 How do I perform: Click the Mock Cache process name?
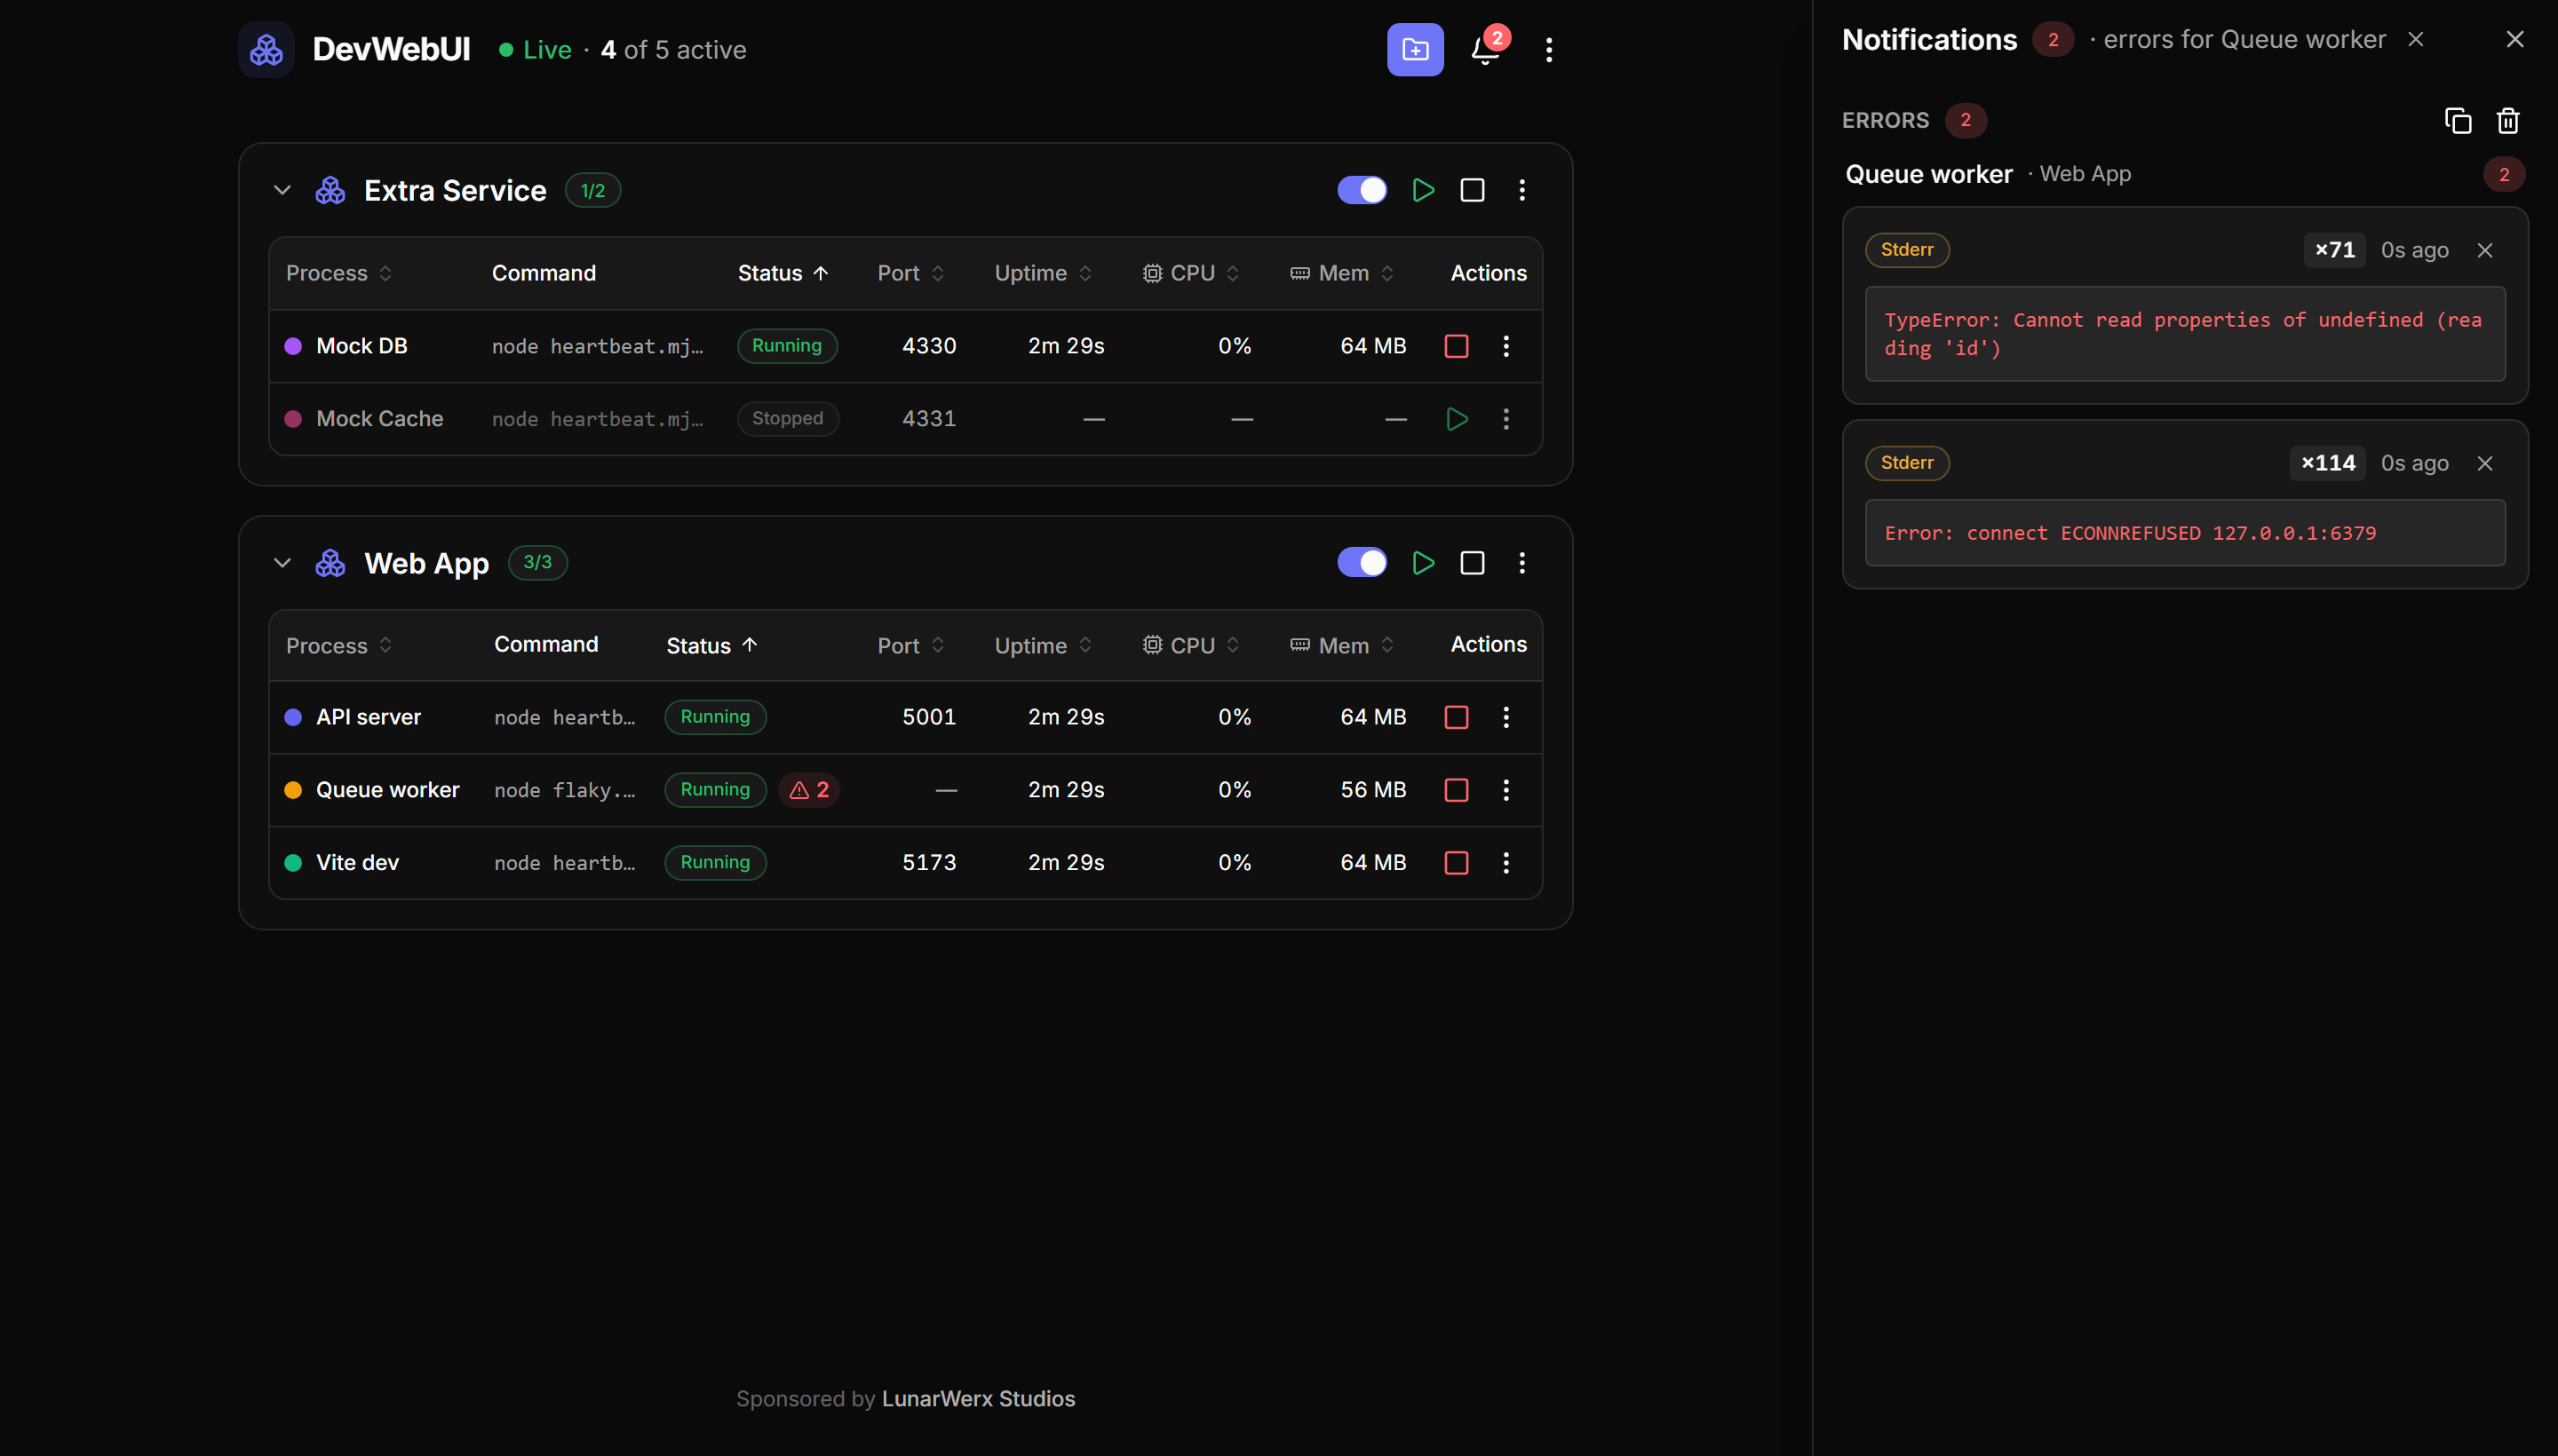pyautogui.click(x=379, y=419)
